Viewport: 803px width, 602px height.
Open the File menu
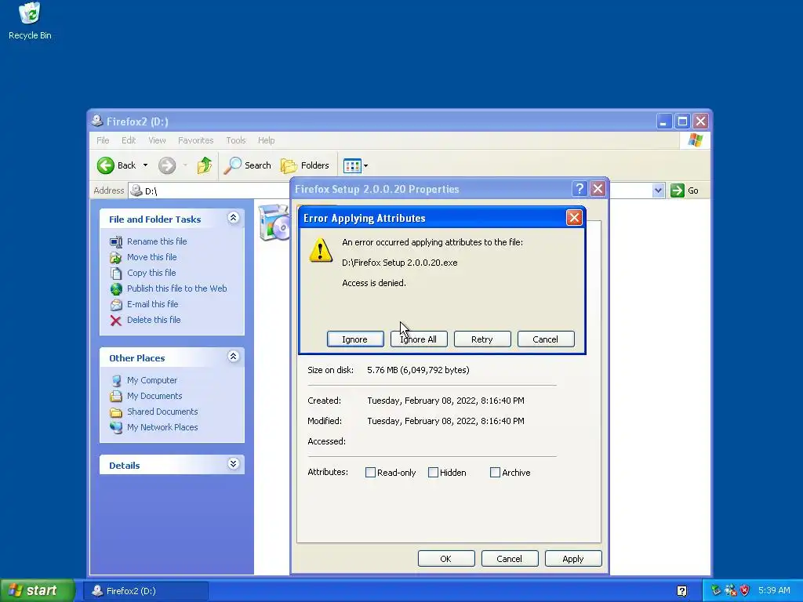[x=103, y=140]
